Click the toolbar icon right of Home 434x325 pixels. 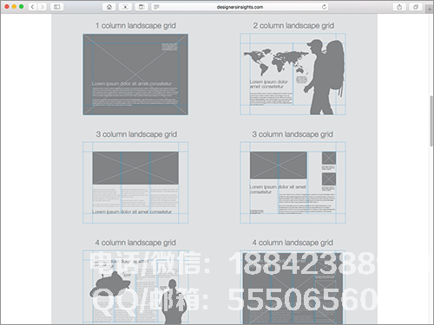point(125,7)
